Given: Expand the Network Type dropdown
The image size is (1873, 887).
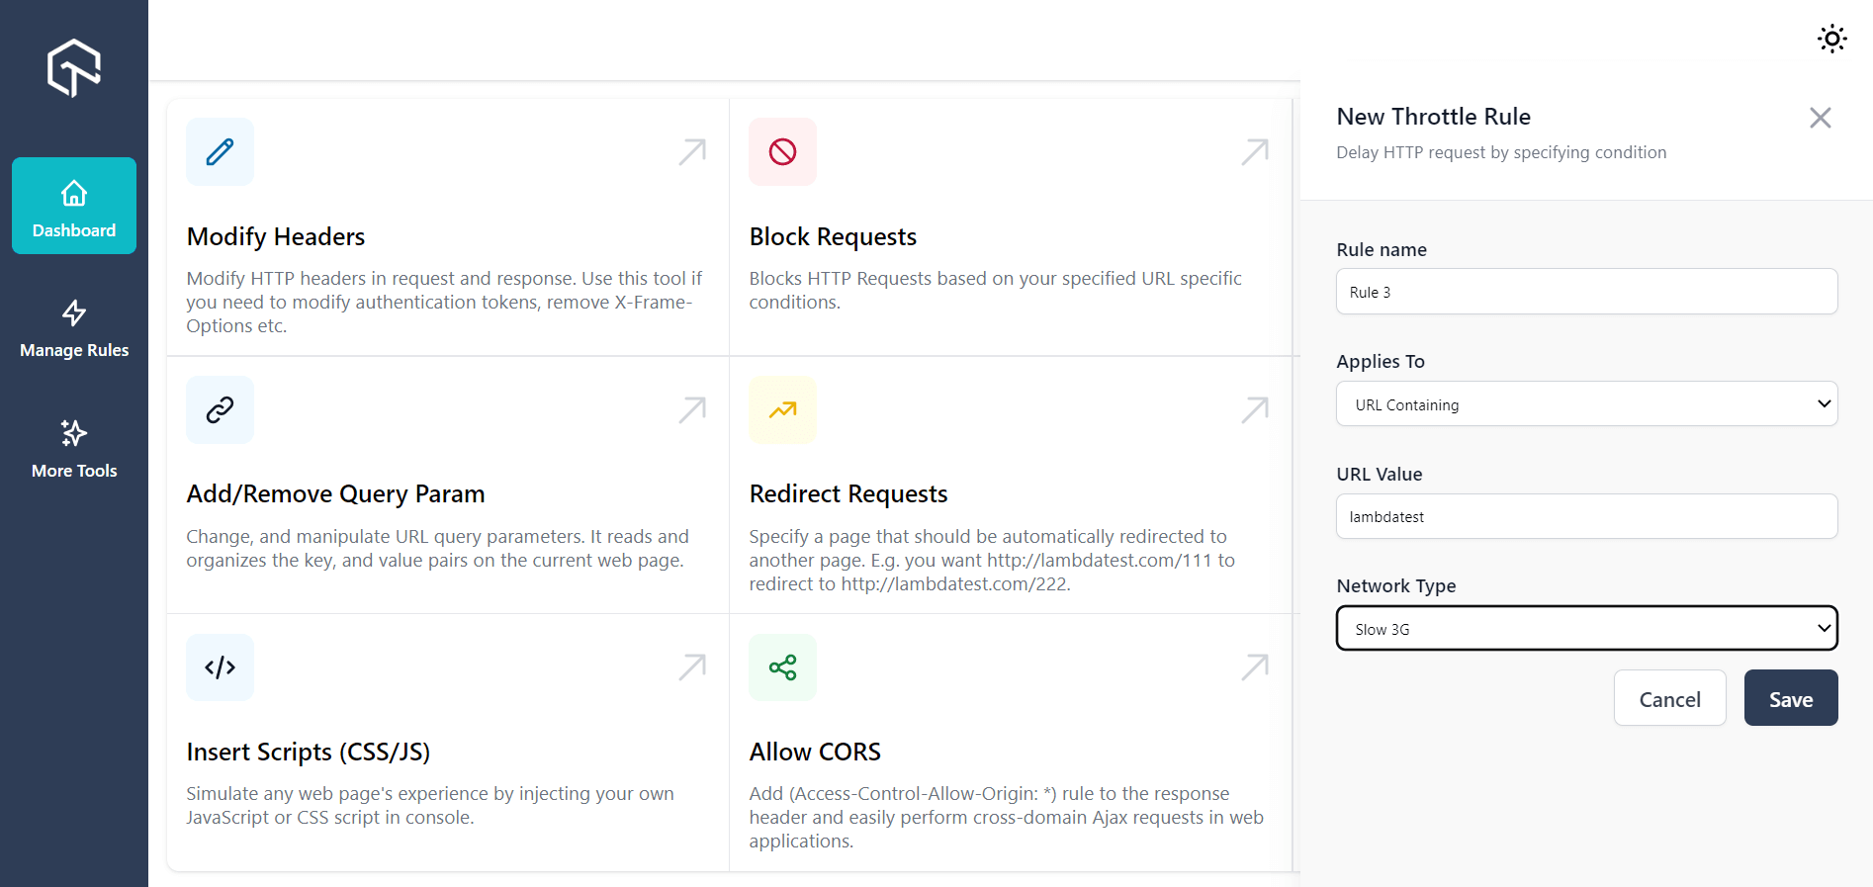Looking at the screenshot, I should point(1586,628).
